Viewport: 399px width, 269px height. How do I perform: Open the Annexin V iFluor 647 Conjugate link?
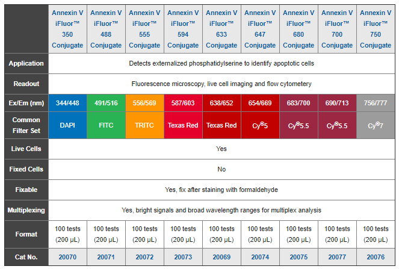(260, 29)
